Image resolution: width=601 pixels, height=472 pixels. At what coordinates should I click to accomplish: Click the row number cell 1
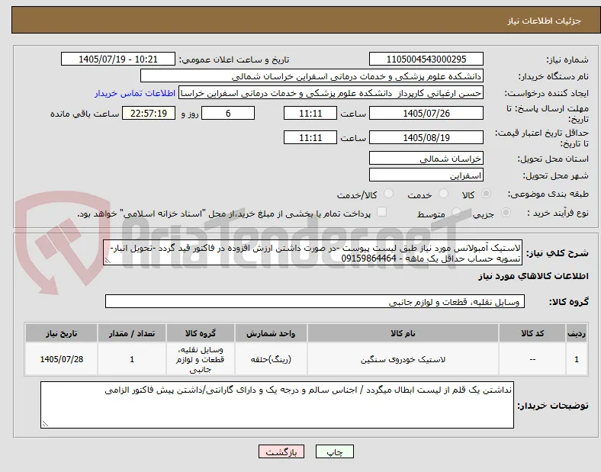point(577,359)
